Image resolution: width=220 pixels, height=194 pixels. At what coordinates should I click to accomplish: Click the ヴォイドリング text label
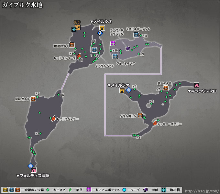[126, 63]
